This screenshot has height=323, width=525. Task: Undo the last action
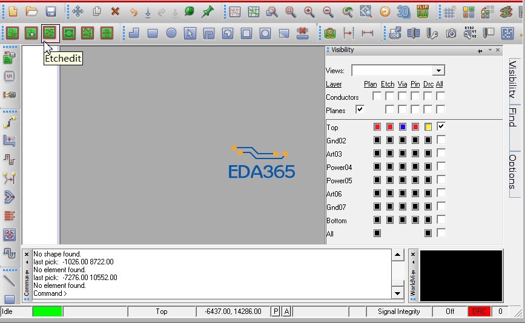[x=134, y=12]
